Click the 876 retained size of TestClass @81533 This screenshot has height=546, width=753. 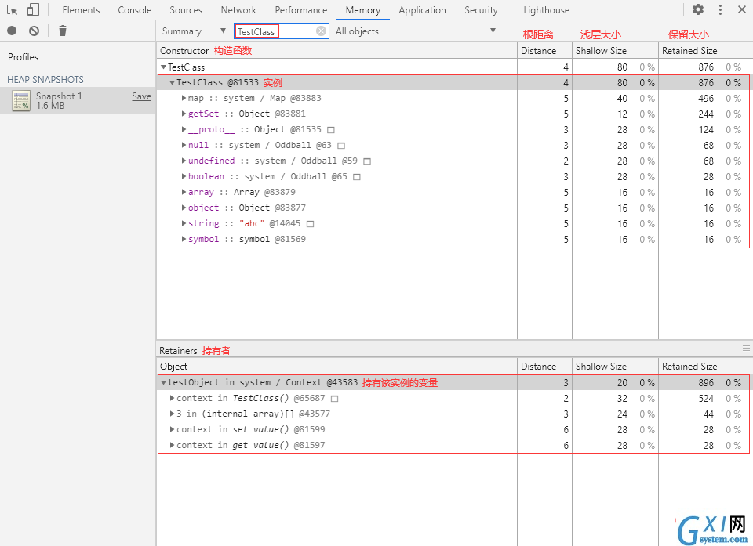pos(705,83)
